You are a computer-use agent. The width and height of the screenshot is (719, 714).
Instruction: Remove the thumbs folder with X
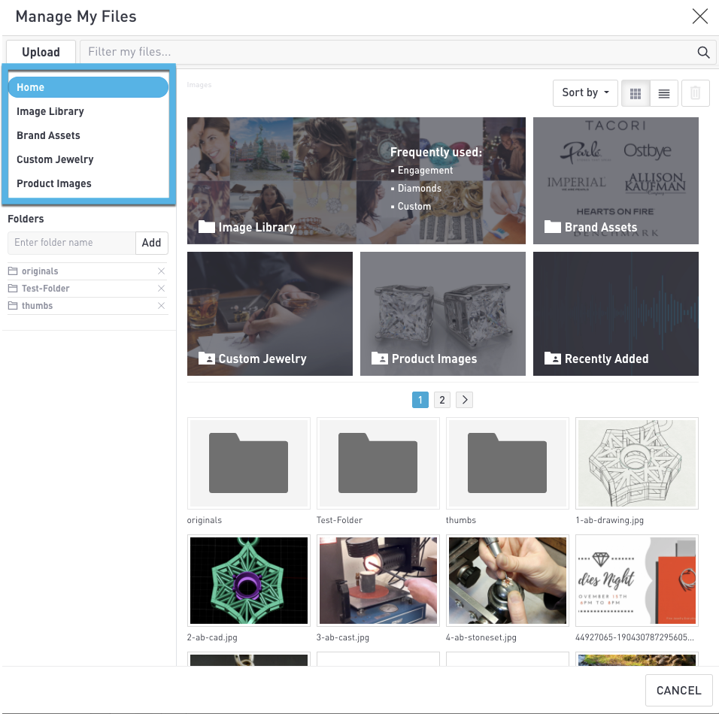click(161, 306)
